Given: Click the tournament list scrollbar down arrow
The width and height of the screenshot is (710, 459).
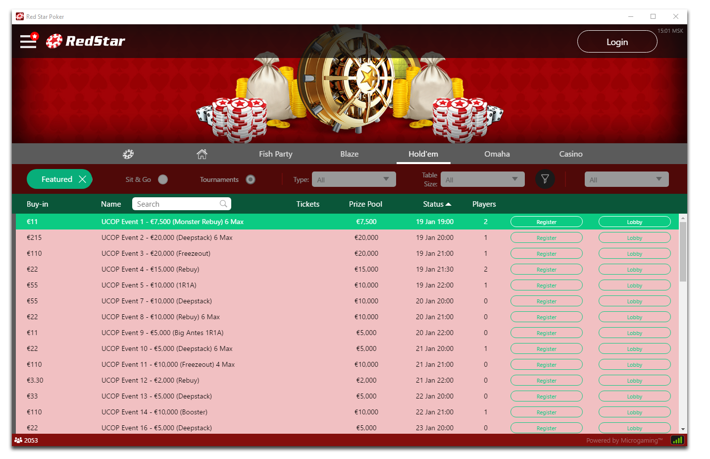Looking at the screenshot, I should 683,429.
